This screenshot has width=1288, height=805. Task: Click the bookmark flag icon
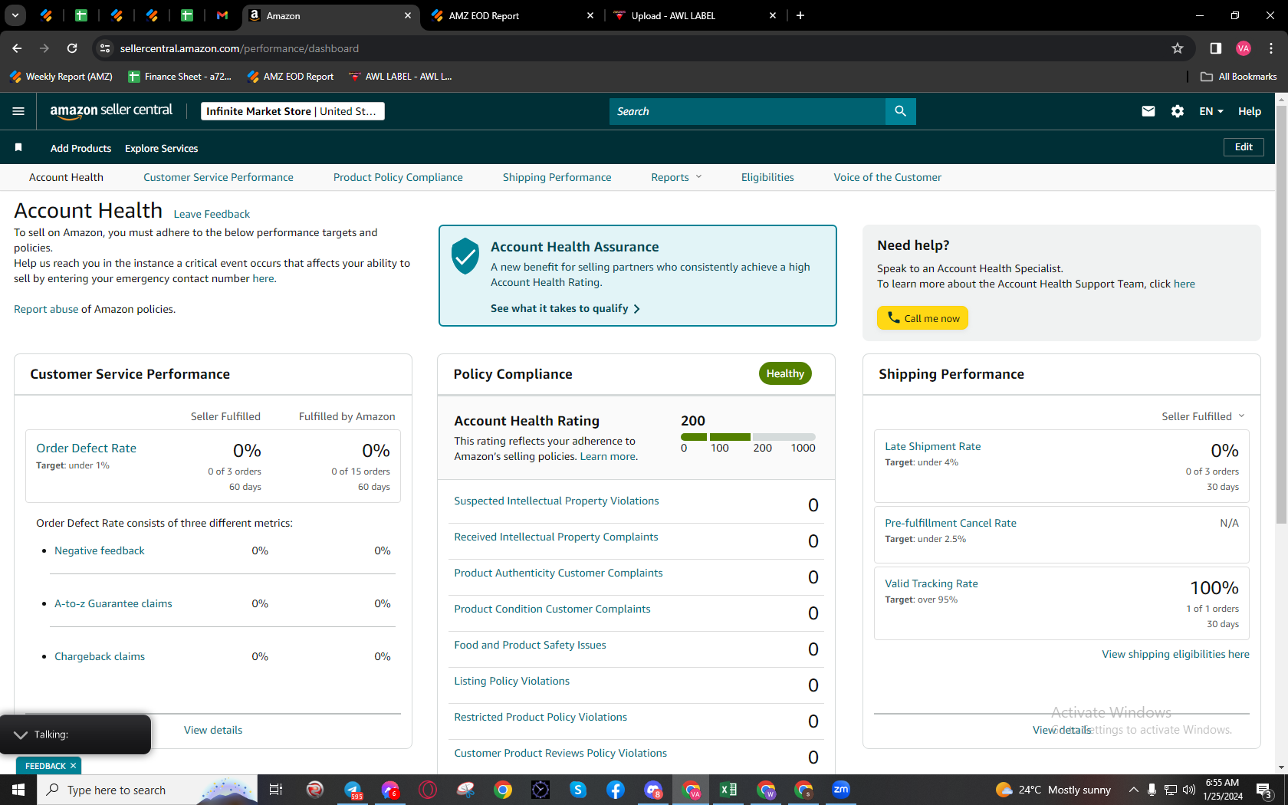tap(18, 147)
